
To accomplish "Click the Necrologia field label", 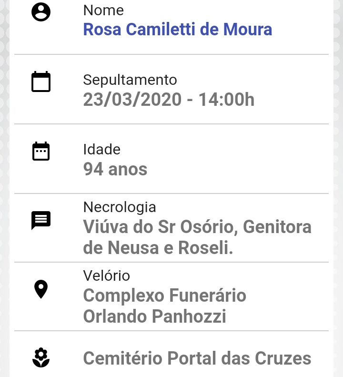I will (x=120, y=207).
